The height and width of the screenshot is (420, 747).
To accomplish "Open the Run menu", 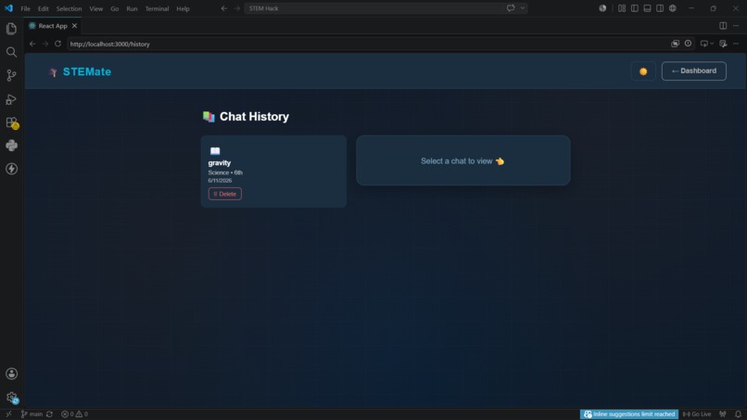I will coord(132,8).
